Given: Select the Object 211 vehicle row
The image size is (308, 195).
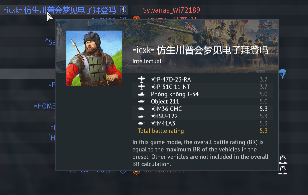Looking at the screenshot, I should pos(203,101).
